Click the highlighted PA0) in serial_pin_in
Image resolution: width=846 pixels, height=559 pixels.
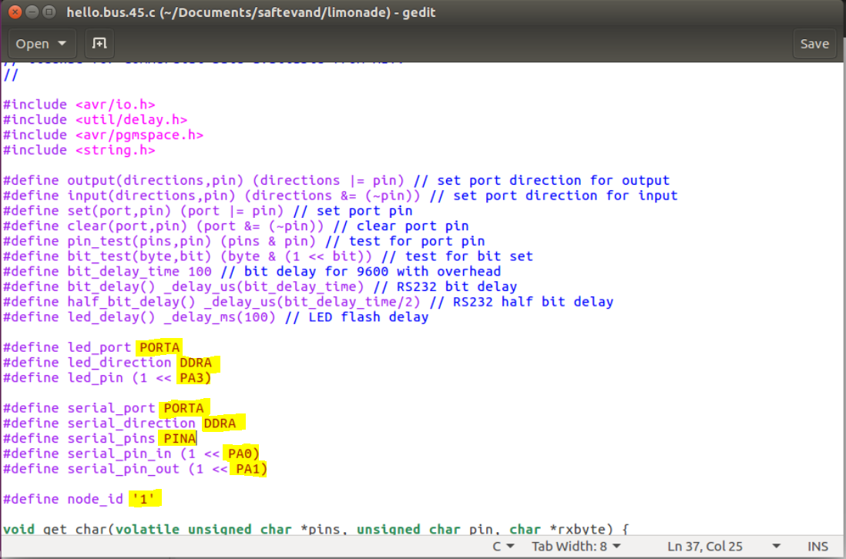243,454
